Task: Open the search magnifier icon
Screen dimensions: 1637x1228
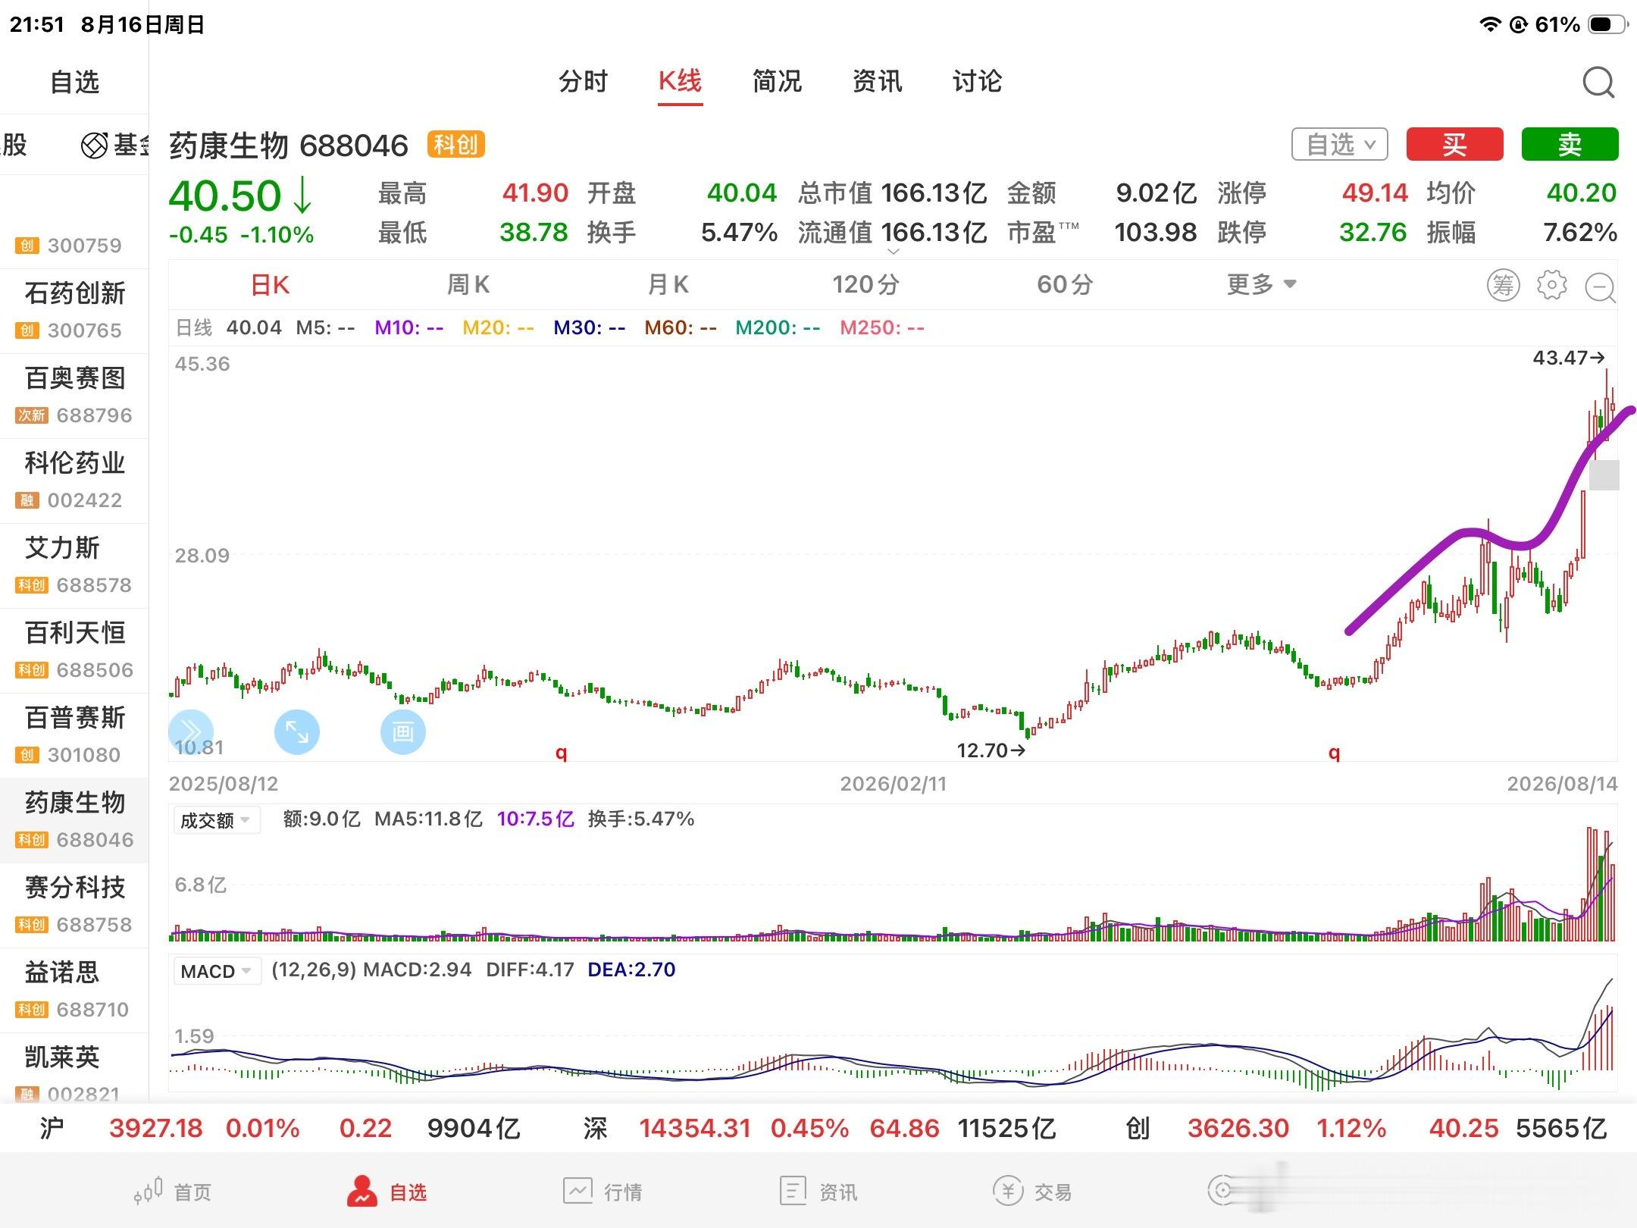Action: (x=1598, y=82)
